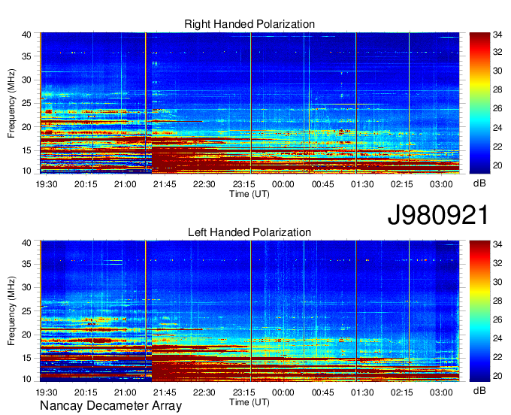Click the 23:15 time tick of Right Handed plot
Viewport: 511px width, 415px height.
(243, 184)
